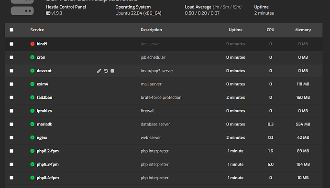
Task: Open the exim4 service
Action: [43, 84]
